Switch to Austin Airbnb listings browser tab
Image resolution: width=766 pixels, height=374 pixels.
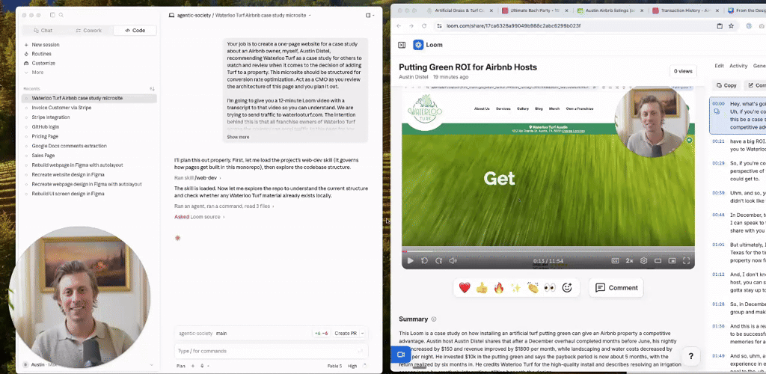pyautogui.click(x=610, y=10)
